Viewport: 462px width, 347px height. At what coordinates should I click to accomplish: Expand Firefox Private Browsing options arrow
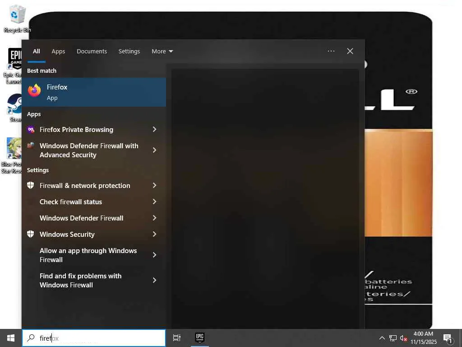point(154,129)
